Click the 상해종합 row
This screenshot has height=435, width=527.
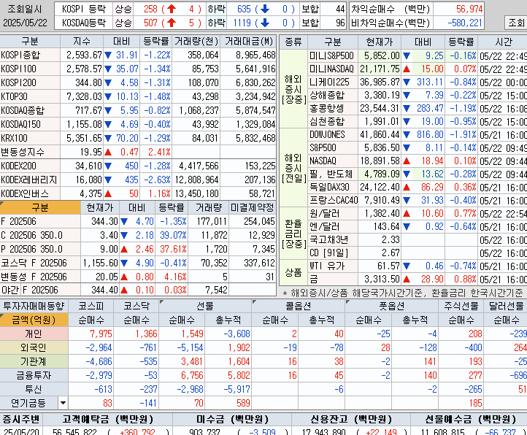pos(418,95)
